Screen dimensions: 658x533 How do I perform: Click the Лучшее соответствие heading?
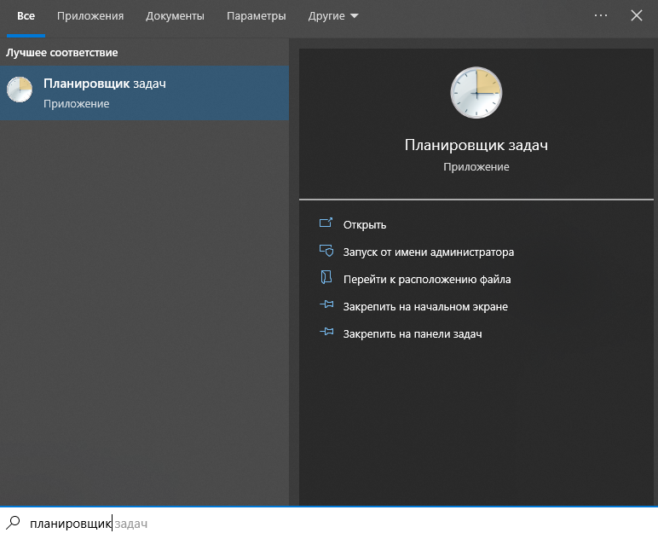[x=61, y=53]
